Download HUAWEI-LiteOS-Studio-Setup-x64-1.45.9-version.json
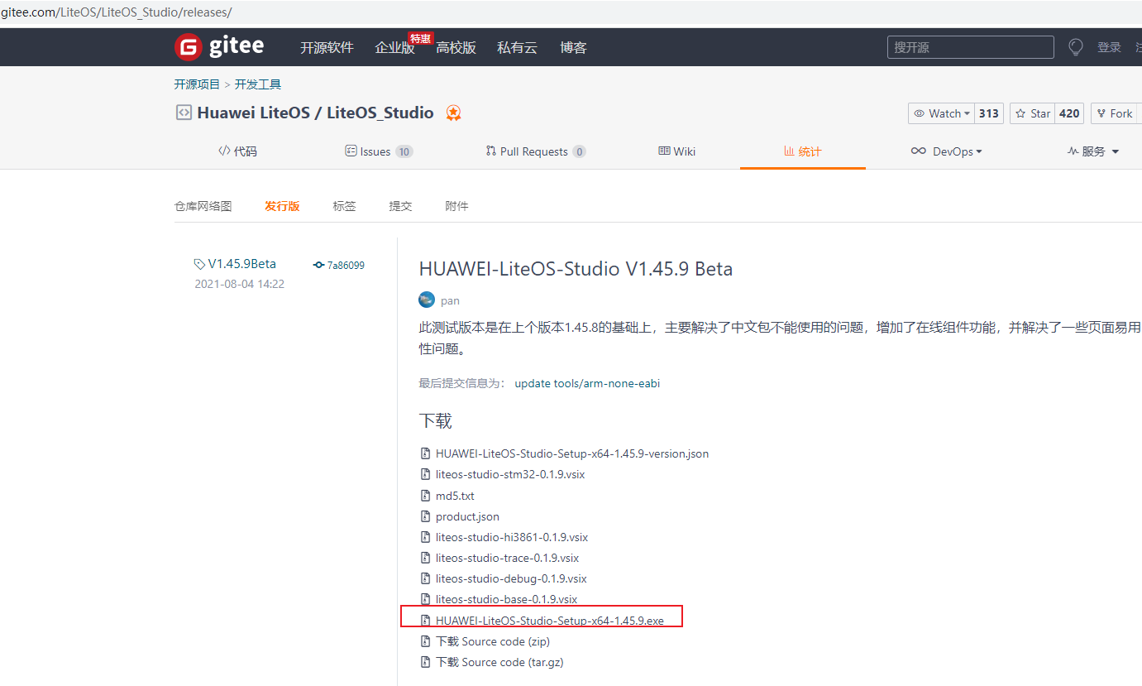Viewport: 1142px width, 686px height. coord(572,453)
